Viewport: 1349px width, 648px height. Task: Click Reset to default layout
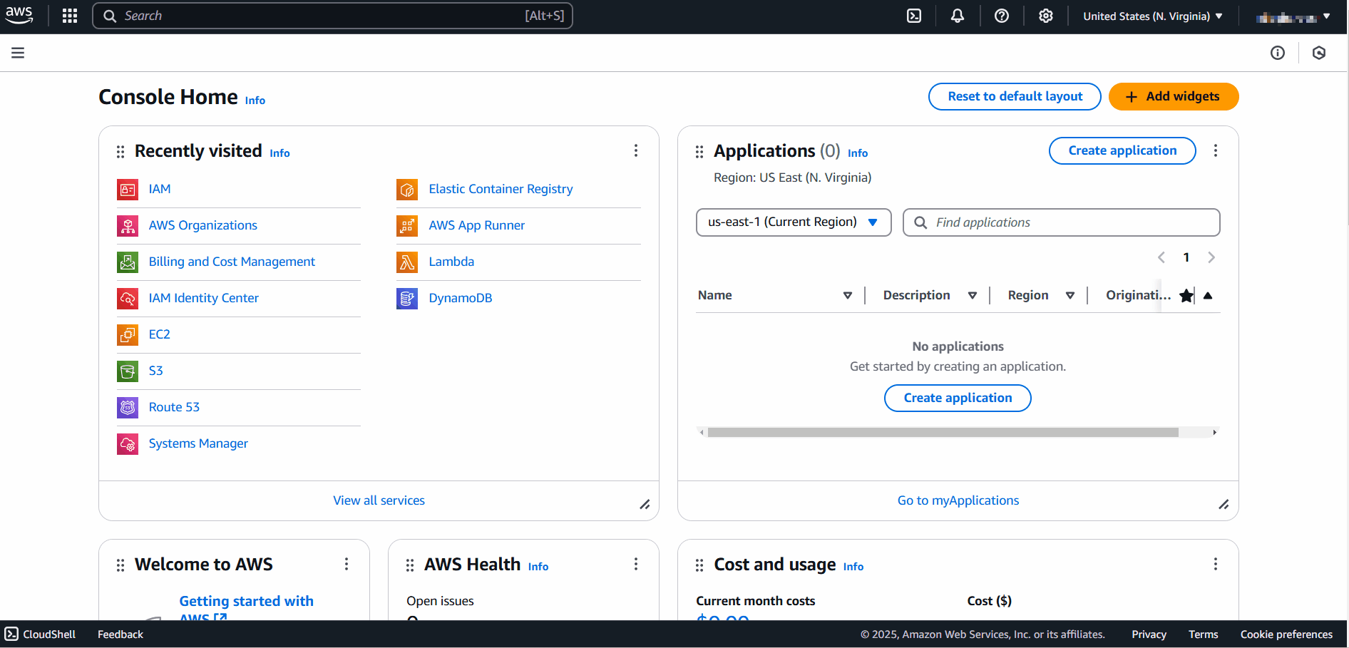[x=1015, y=97]
